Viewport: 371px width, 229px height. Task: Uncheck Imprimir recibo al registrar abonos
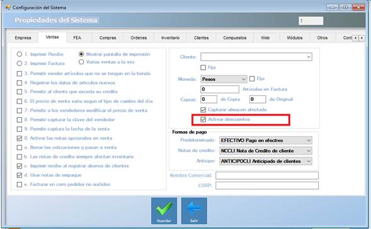coord(20,166)
